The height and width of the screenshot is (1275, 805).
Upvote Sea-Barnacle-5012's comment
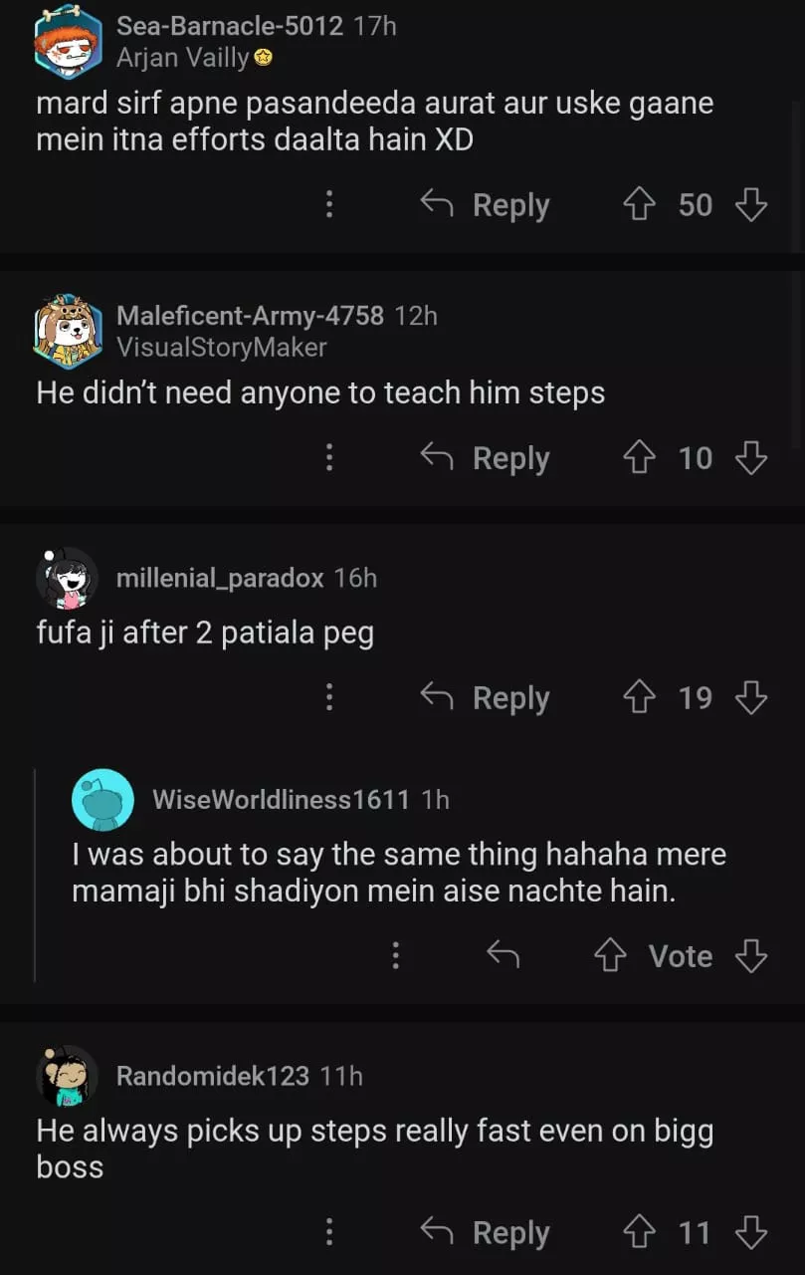pyautogui.click(x=639, y=205)
